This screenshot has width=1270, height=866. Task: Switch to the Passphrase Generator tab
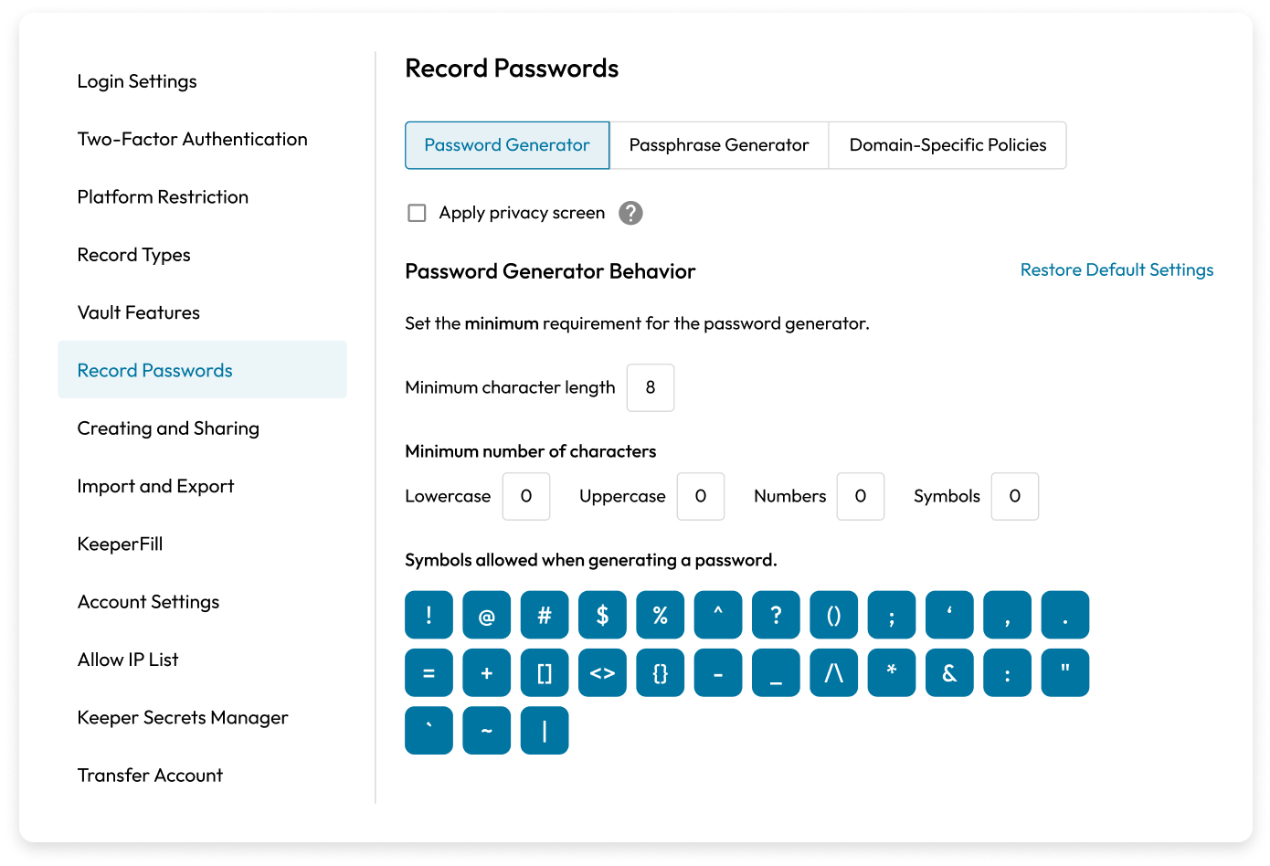(719, 145)
